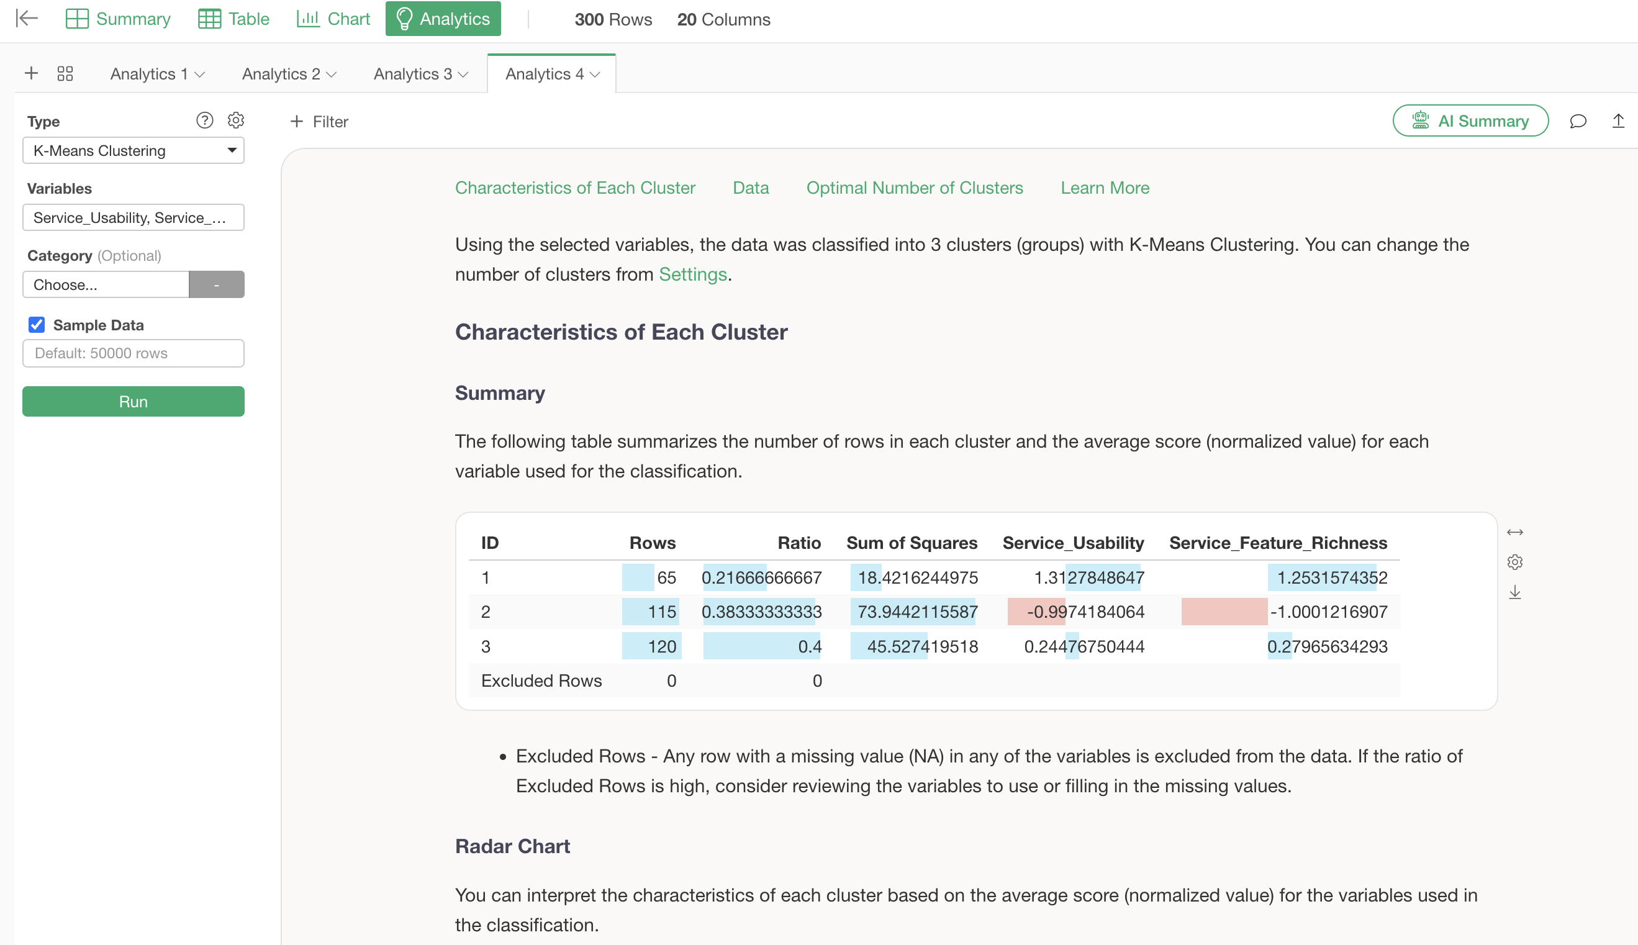1638x945 pixels.
Task: Open the analytics settings gear next to Type
Action: pyautogui.click(x=235, y=120)
